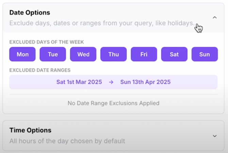Screen dimensions: 228x153
Task: Toggle Sat excluded day
Action: tap(174, 54)
